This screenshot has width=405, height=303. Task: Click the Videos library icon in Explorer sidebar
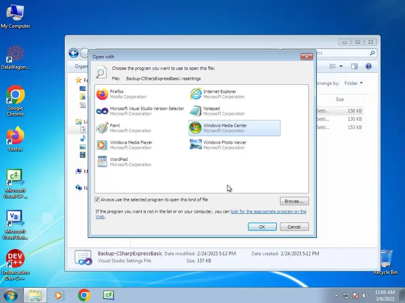83,155
